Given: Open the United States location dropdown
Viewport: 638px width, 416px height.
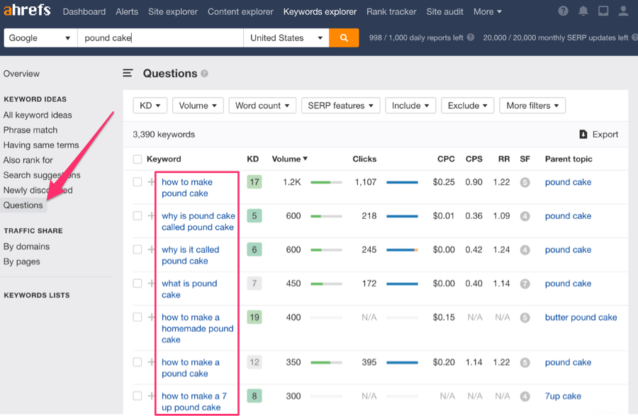Looking at the screenshot, I should pos(286,38).
